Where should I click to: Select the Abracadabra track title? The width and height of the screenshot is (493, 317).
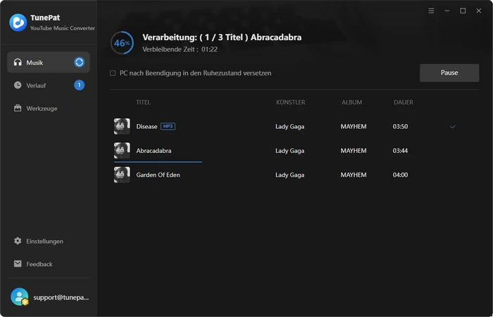click(x=154, y=151)
